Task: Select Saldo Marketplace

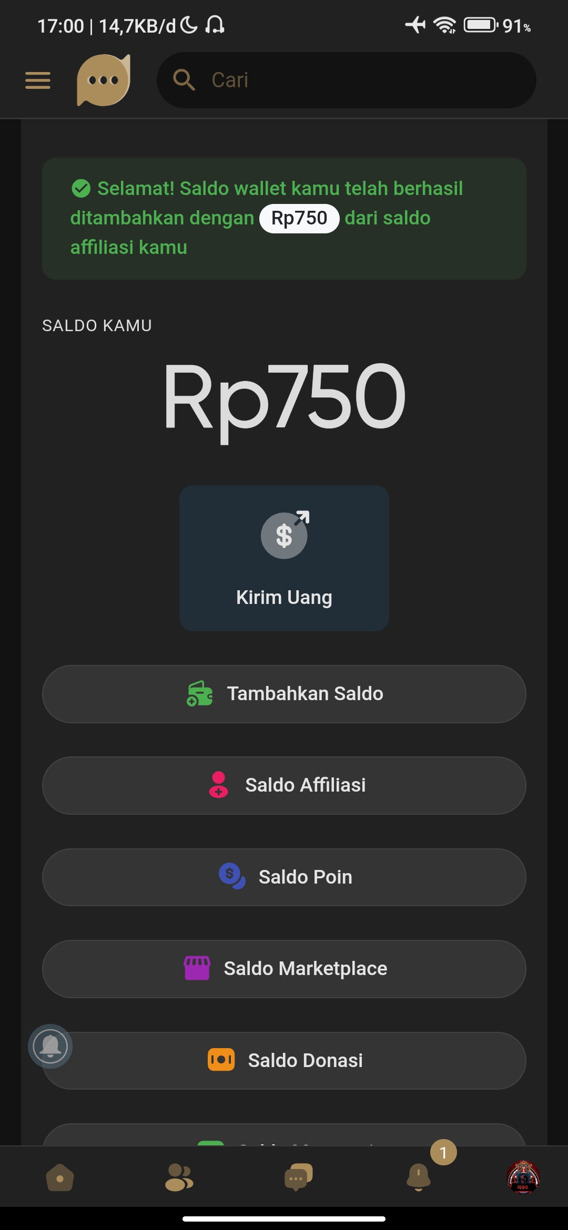Action: point(284,969)
